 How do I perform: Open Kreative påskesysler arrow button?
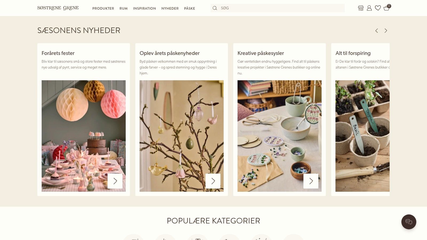click(311, 181)
